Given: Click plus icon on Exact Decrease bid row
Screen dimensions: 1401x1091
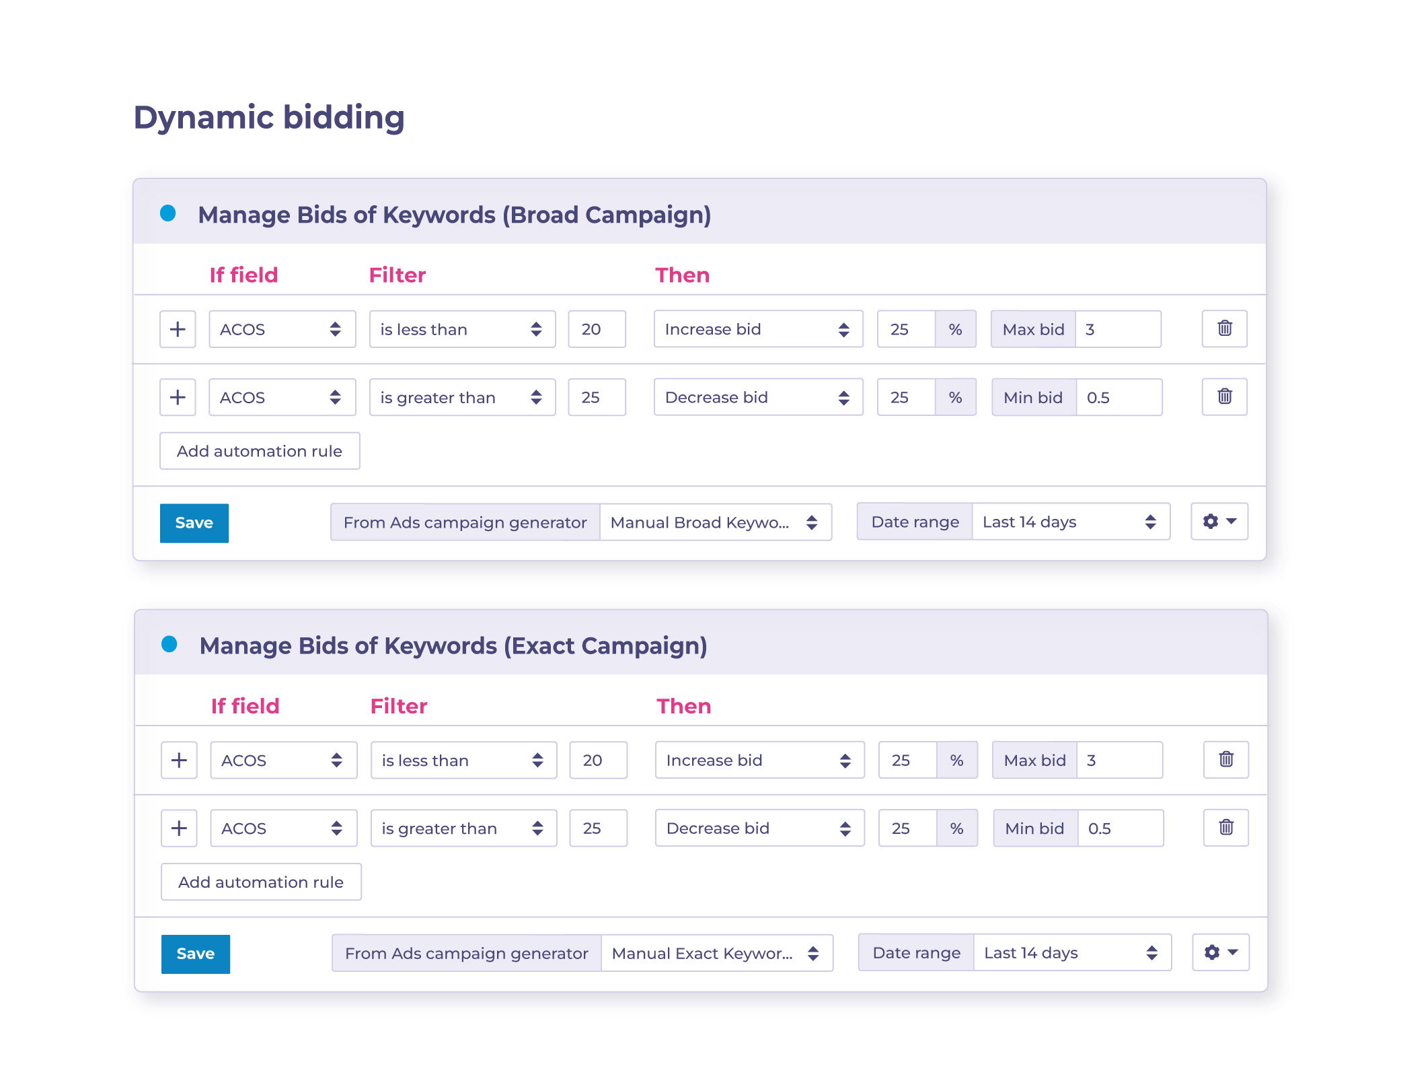Looking at the screenshot, I should (179, 828).
